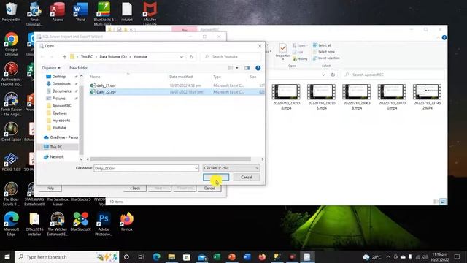Viewport: 467px width, 263px height.
Task: Click the Back button in the wizard
Action: [135, 188]
